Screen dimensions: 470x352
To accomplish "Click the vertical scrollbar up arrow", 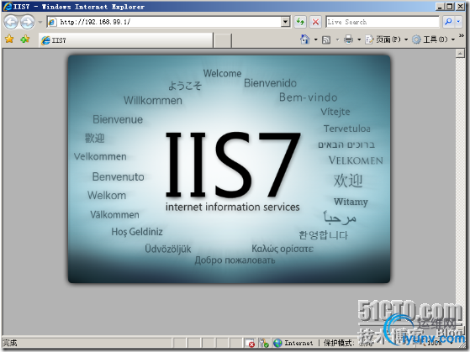I will tap(460, 54).
